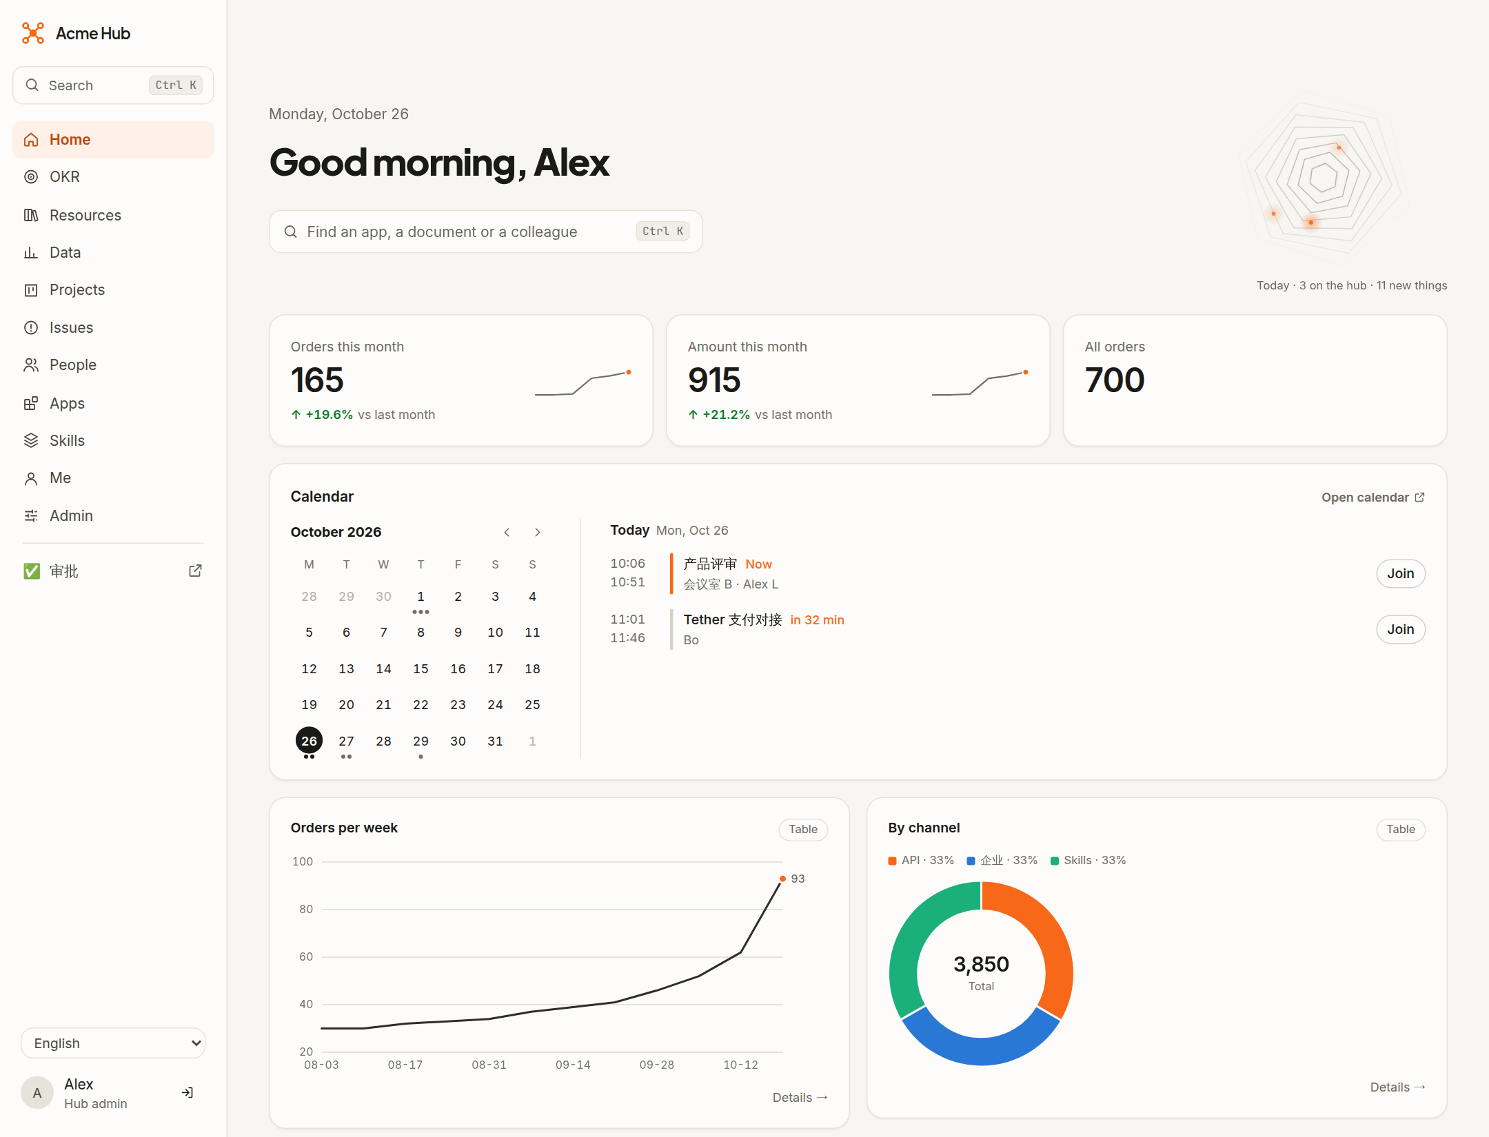Open Details link under By channel

[x=1397, y=1087]
